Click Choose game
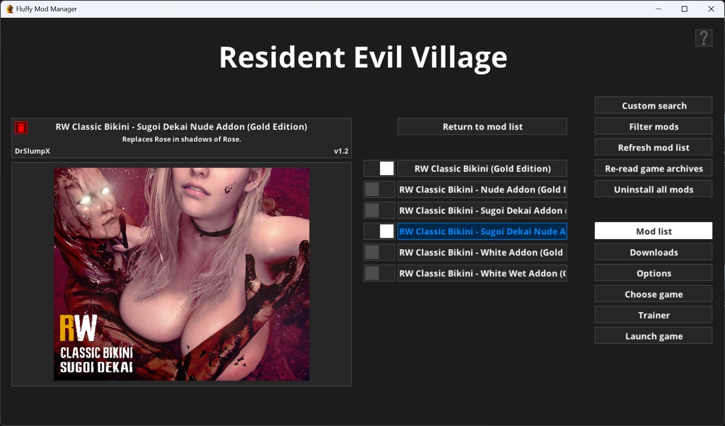725x426 pixels. pyautogui.click(x=653, y=294)
